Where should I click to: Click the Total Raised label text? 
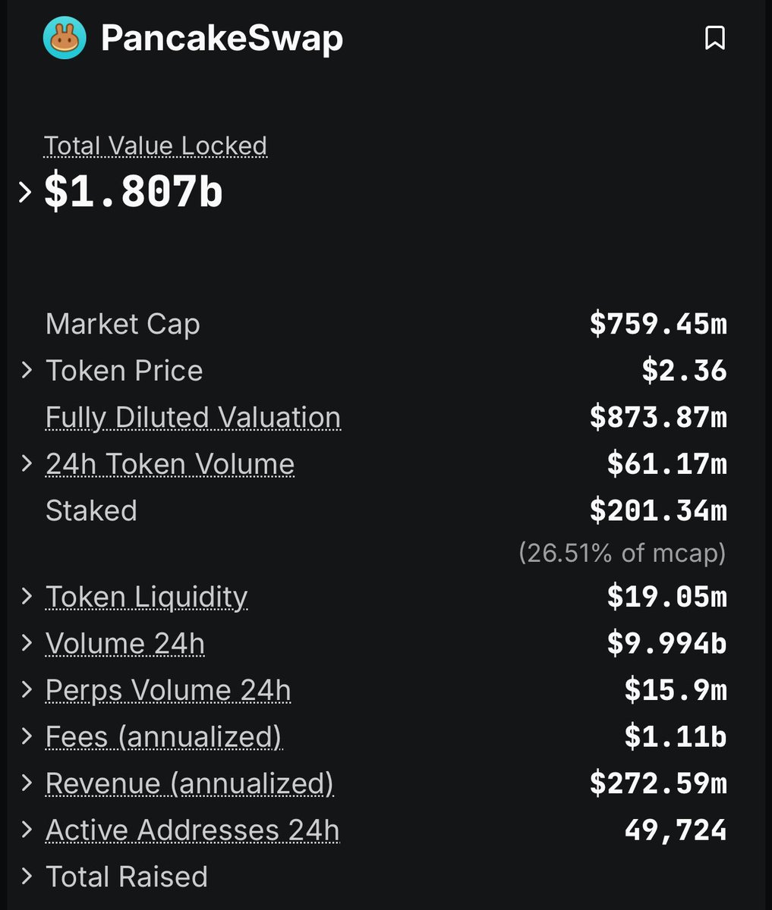coord(126,877)
